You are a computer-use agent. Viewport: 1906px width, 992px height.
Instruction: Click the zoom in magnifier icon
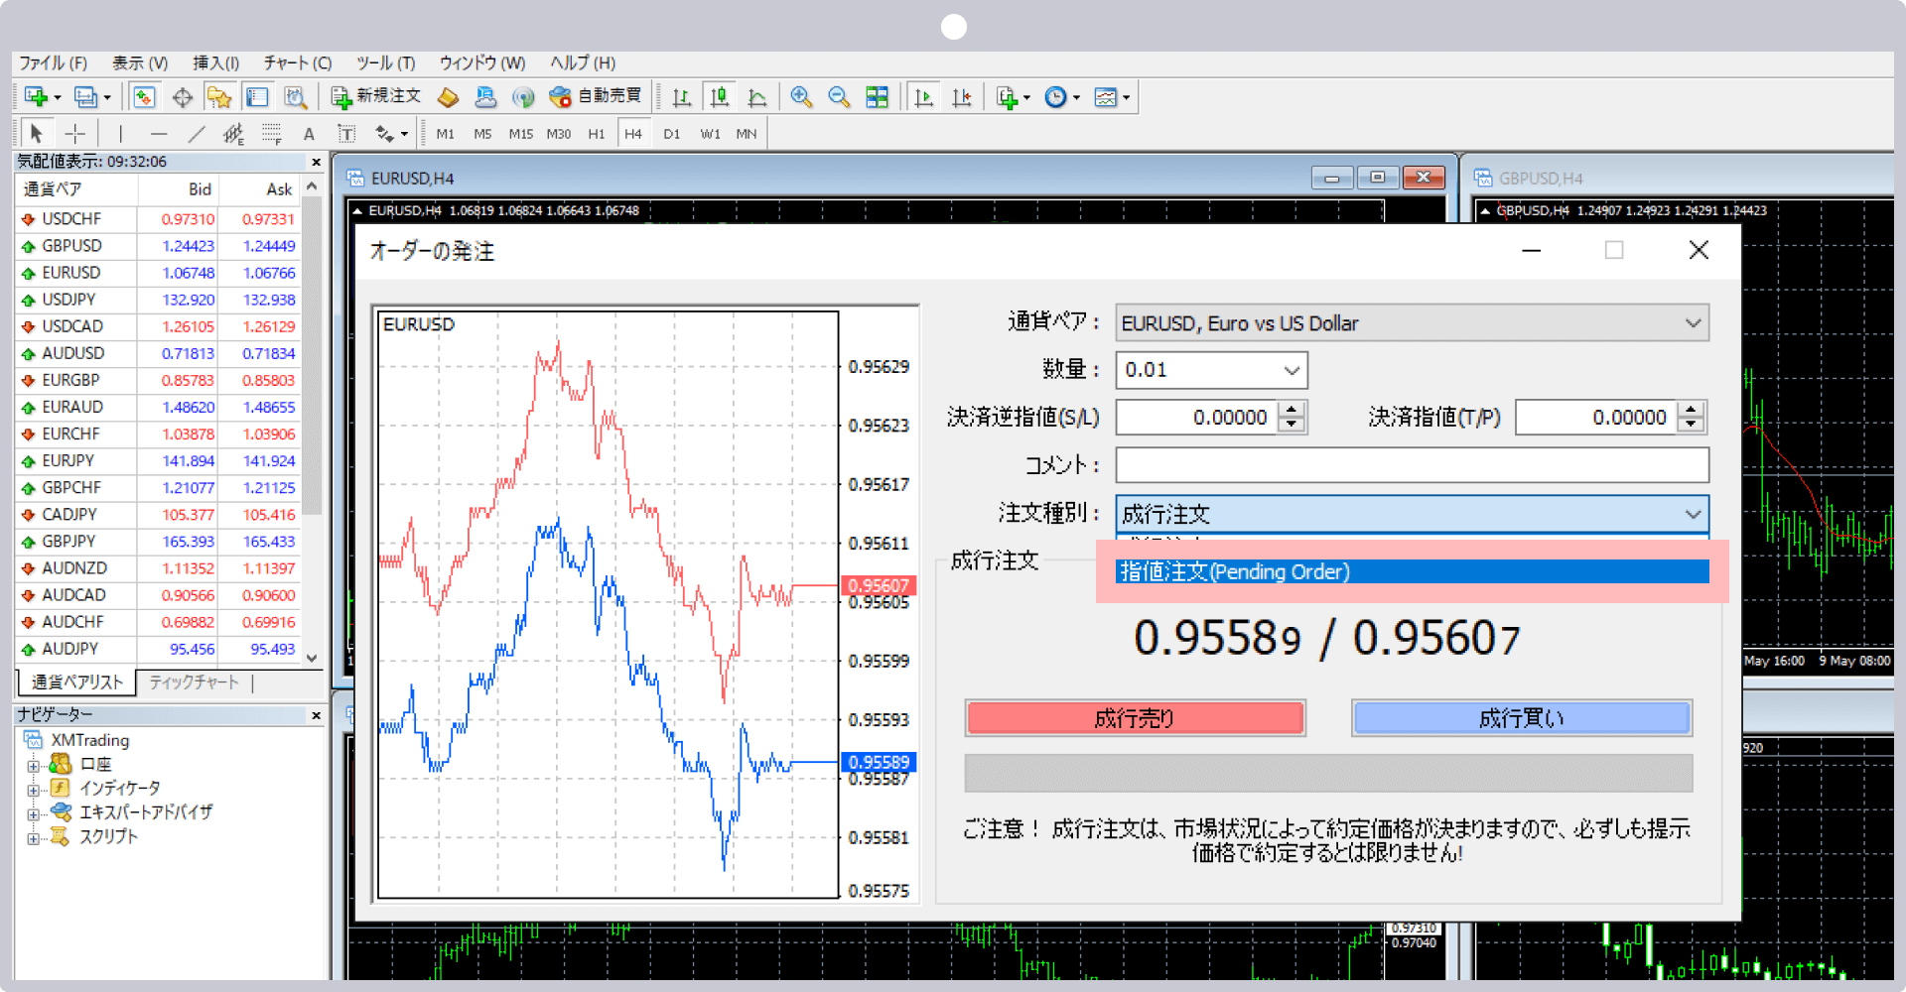[x=801, y=96]
